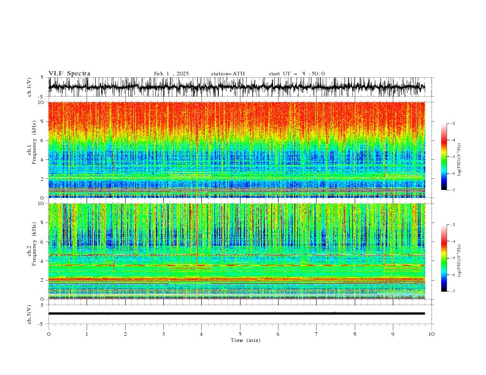Click tick label "3" on the time axis

[163, 334]
